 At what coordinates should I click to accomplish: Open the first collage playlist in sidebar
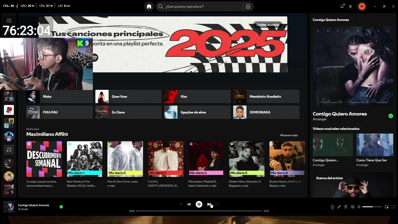9,96
